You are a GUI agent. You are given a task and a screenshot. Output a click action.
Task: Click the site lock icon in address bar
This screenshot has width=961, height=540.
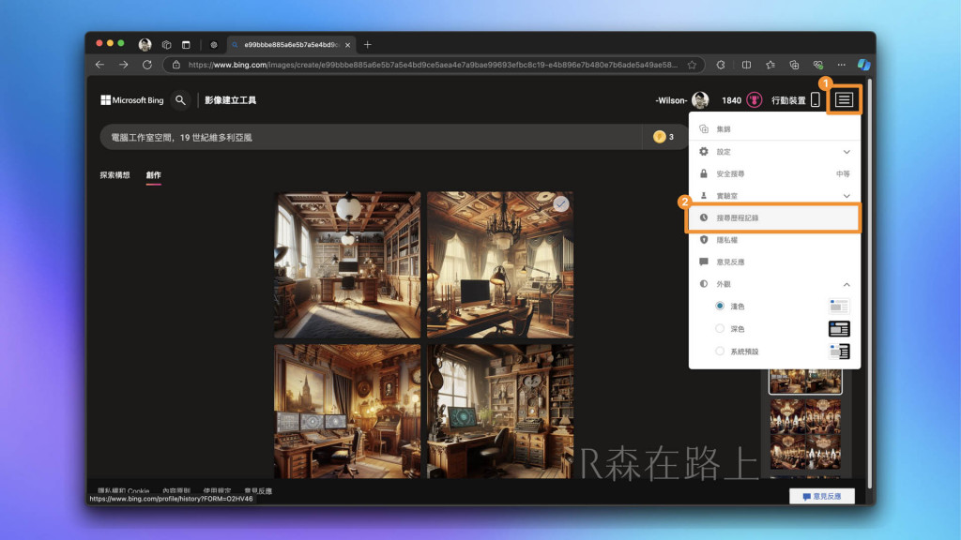point(176,65)
